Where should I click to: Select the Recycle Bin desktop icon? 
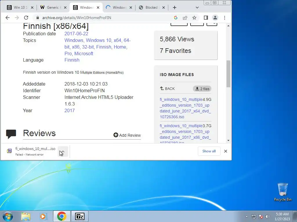pyautogui.click(x=282, y=192)
